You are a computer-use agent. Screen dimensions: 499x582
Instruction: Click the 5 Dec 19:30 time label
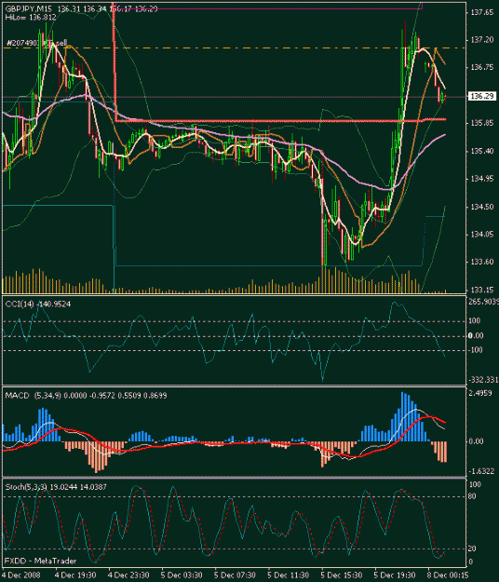pyautogui.click(x=395, y=575)
